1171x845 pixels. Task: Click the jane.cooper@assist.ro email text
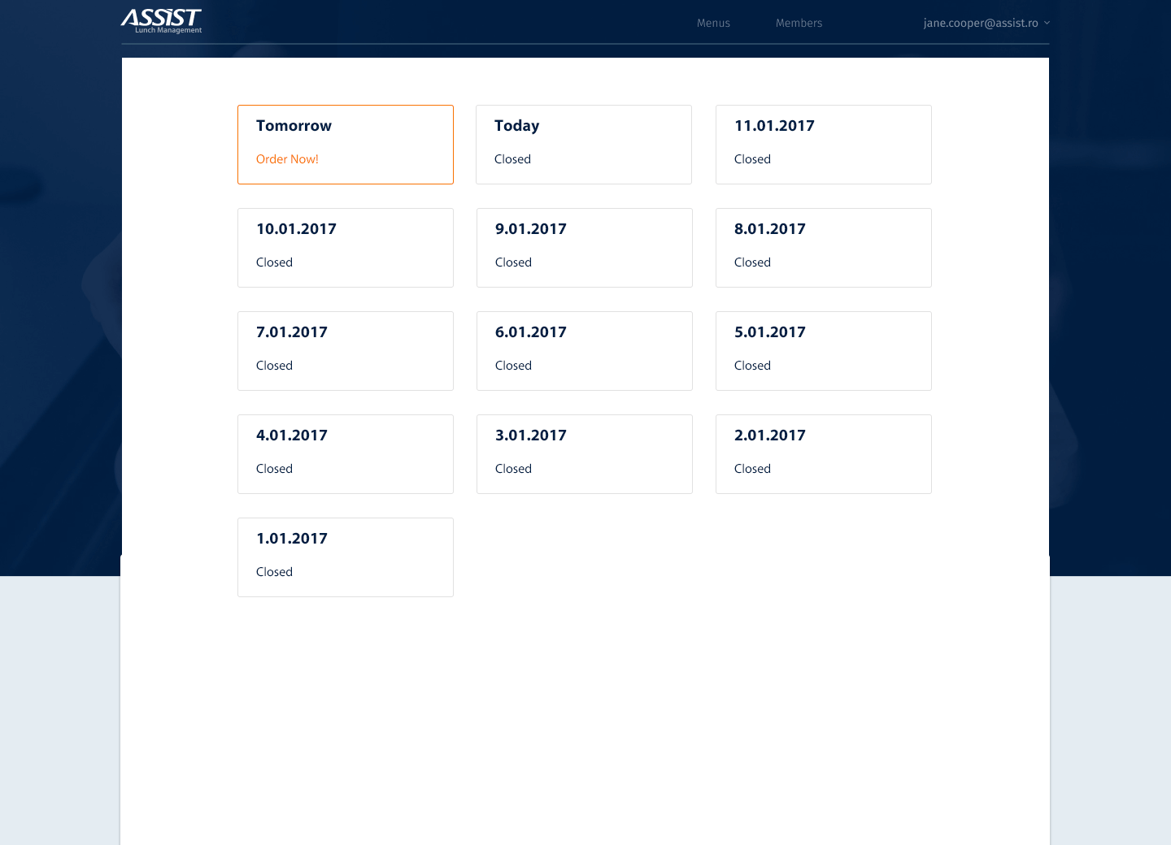tap(981, 23)
